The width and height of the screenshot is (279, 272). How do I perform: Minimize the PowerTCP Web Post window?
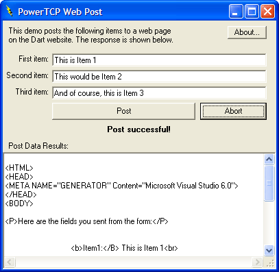tap(236, 12)
